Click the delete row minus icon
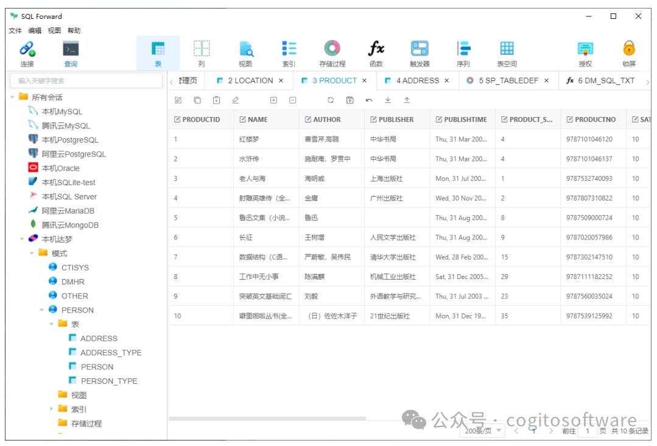Screen dimensions: 657x446 pos(293,100)
